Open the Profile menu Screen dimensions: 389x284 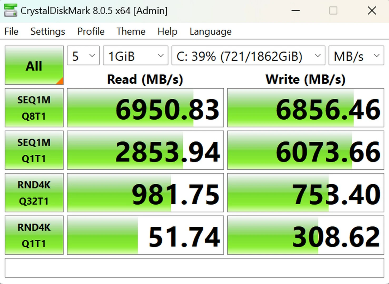click(91, 32)
